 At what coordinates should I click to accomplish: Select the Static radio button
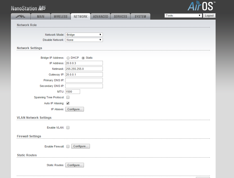click(x=83, y=58)
